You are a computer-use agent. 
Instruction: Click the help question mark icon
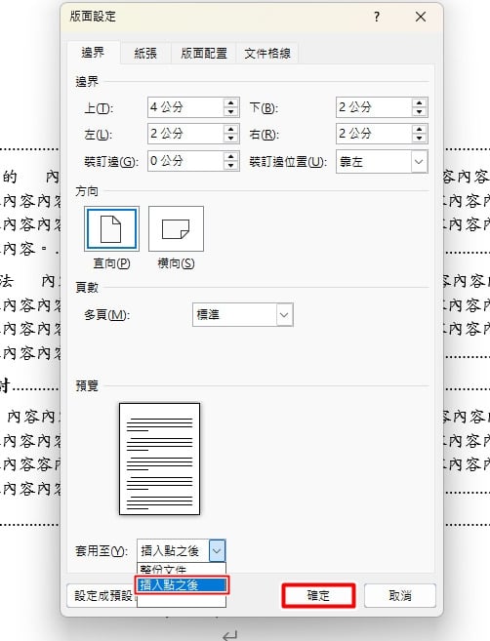377,17
